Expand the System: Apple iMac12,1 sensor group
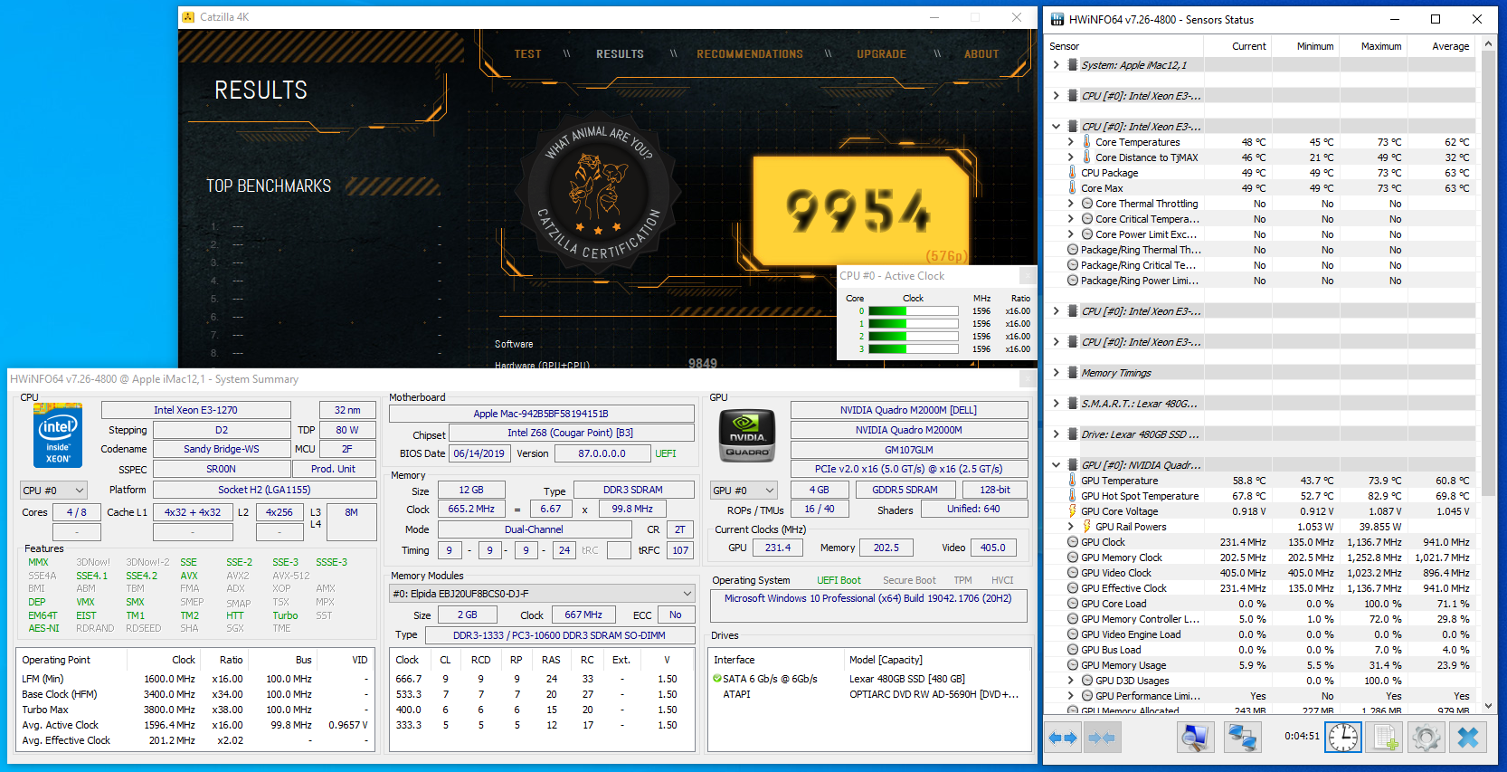Image resolution: width=1507 pixels, height=772 pixels. coord(1056,65)
